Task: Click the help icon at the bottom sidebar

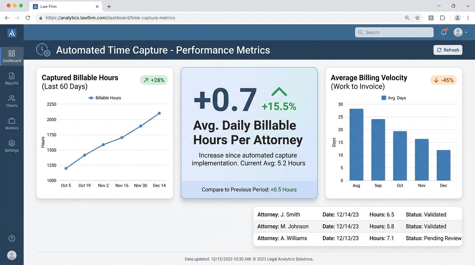Action: coord(12,238)
